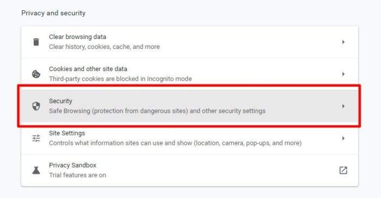Image resolution: width=381 pixels, height=198 pixels.
Task: Click 'Third-party cookies are blocked' description
Action: tap(120, 79)
